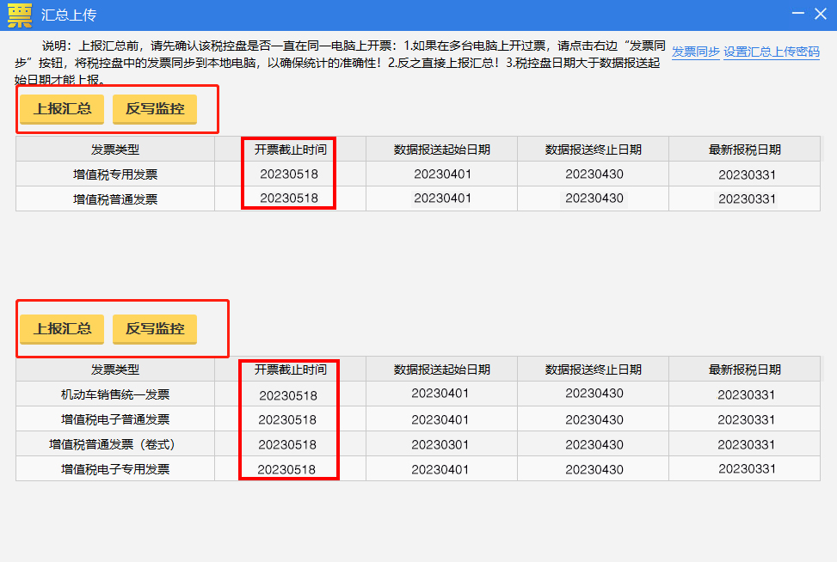Click 20230518 in the 增值税电子普通发票 row
837x562 pixels.
pos(287,420)
